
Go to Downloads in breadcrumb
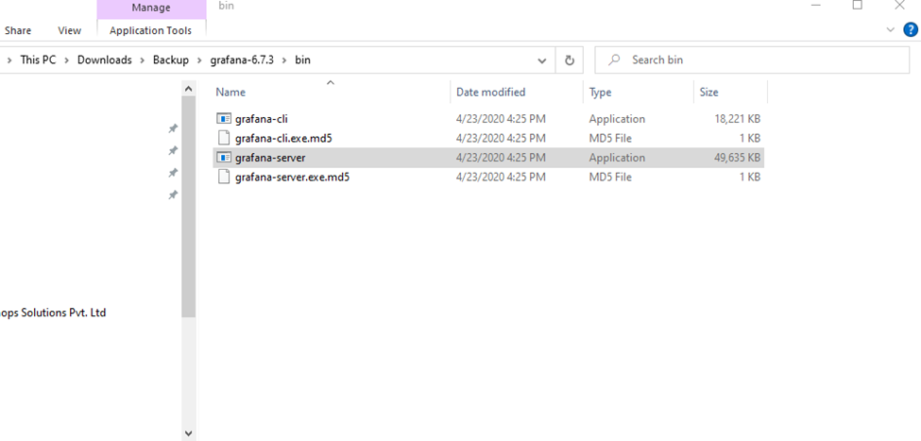105,59
